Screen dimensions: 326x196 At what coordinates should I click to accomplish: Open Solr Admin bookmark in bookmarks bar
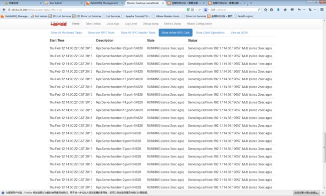tap(39, 16)
